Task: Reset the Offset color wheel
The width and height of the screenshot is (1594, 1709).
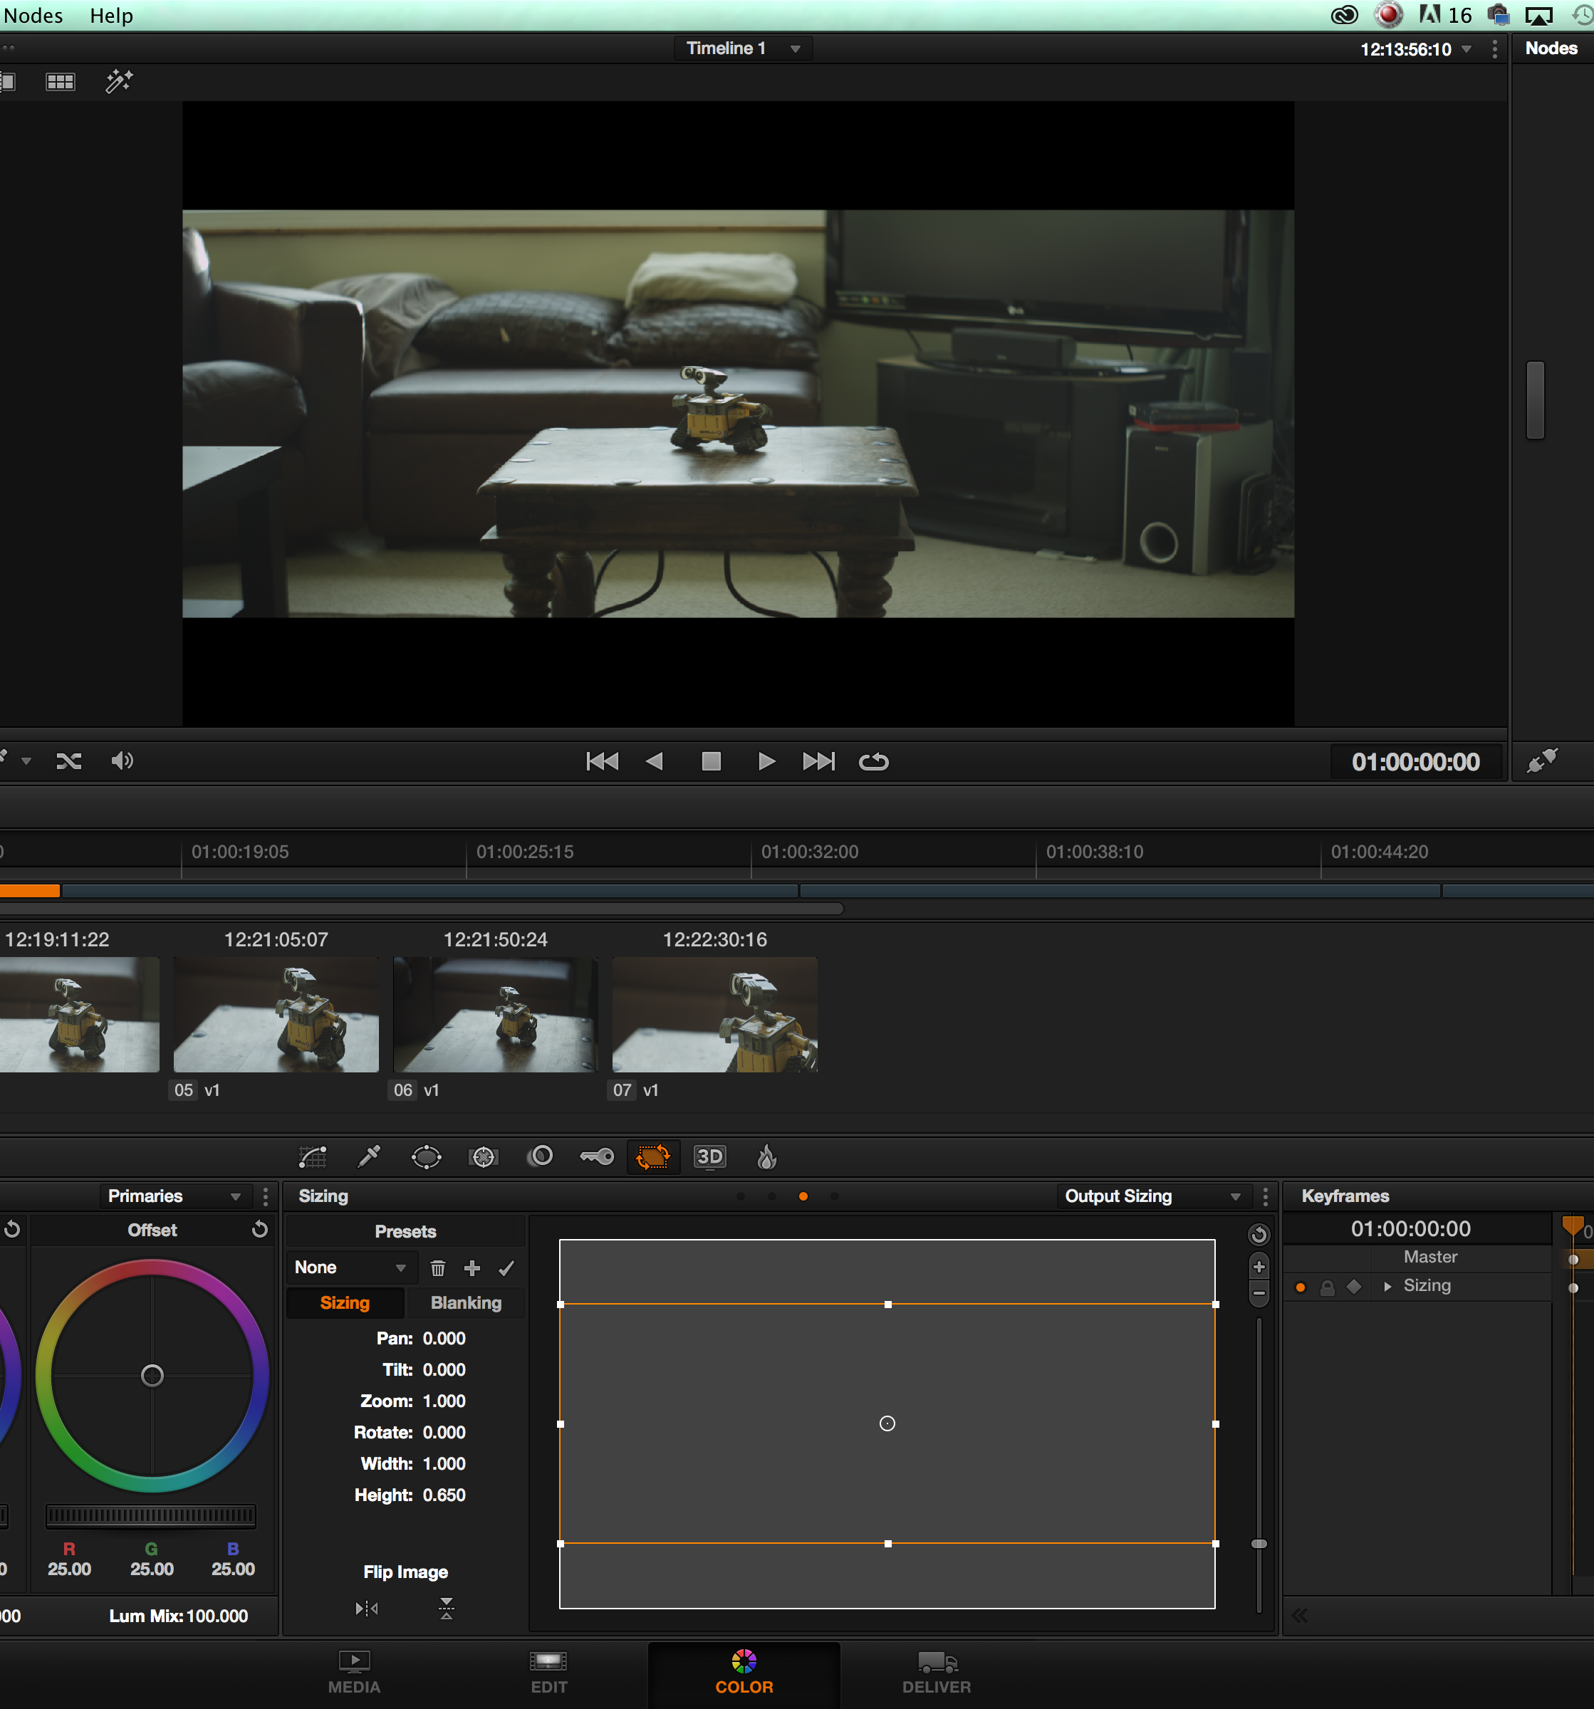Action: [259, 1229]
